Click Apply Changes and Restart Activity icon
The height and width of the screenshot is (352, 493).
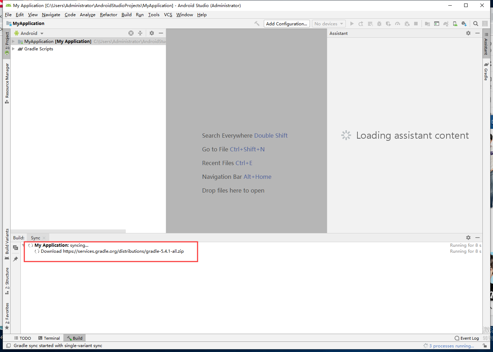pyautogui.click(x=361, y=24)
